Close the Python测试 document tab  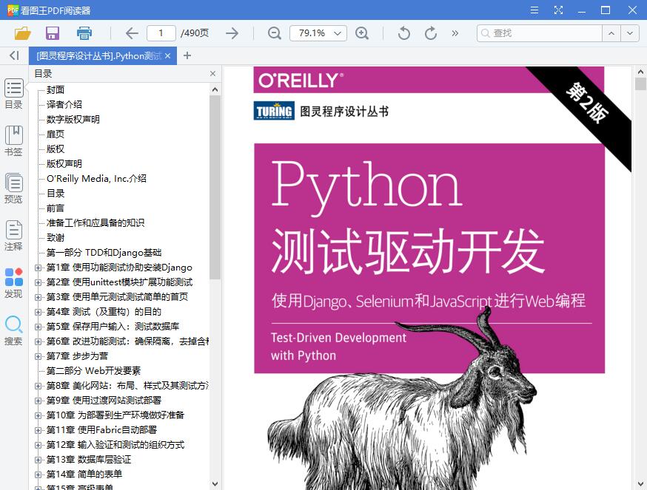(x=167, y=55)
